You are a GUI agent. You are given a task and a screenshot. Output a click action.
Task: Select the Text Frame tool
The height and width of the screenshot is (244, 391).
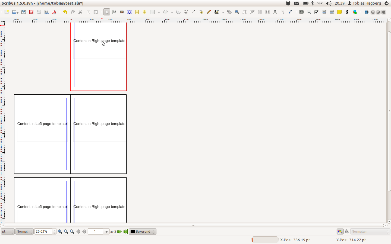(x=114, y=12)
